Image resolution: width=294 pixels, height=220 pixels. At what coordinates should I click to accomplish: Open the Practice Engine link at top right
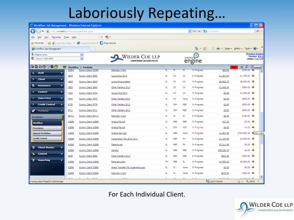click(x=255, y=54)
